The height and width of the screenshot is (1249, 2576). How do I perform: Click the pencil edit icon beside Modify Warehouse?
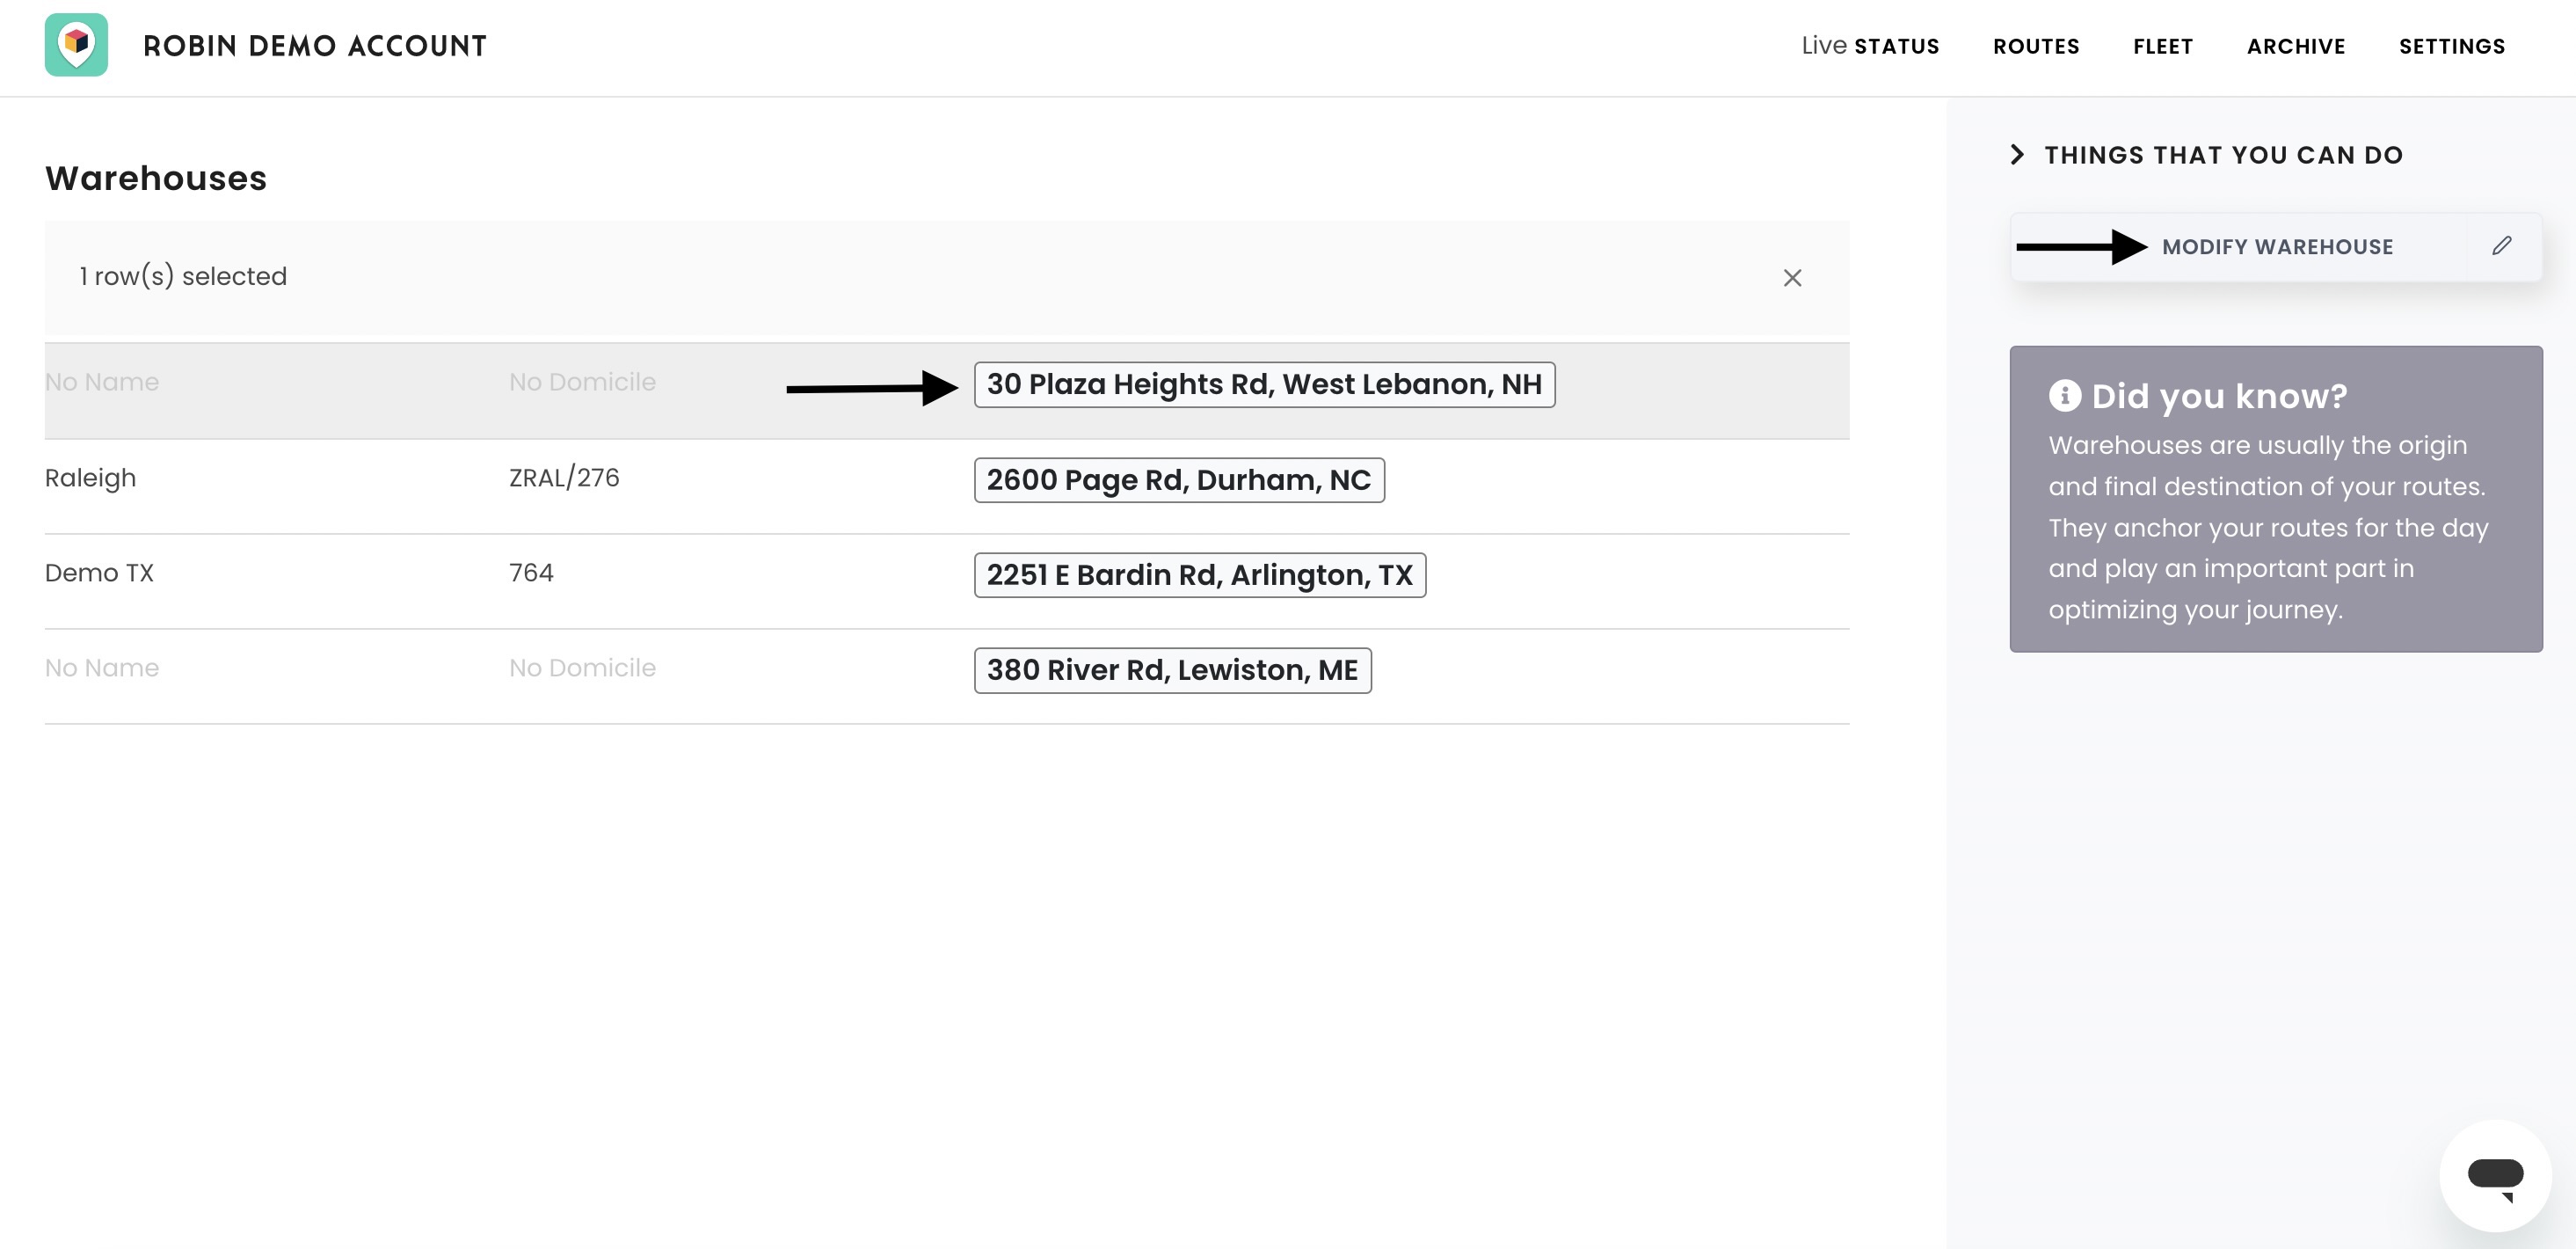(x=2502, y=246)
